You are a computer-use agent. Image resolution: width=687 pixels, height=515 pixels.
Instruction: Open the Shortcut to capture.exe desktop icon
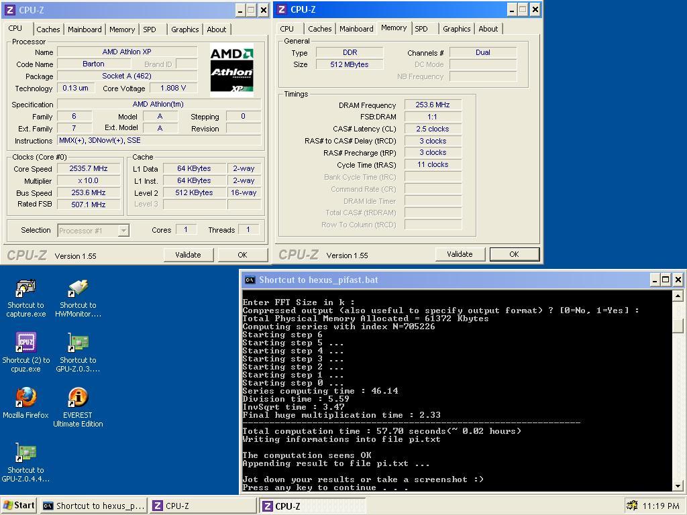point(25,298)
